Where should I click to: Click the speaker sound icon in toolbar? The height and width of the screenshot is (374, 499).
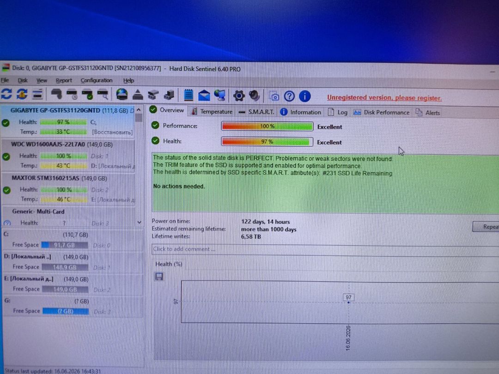[254, 96]
